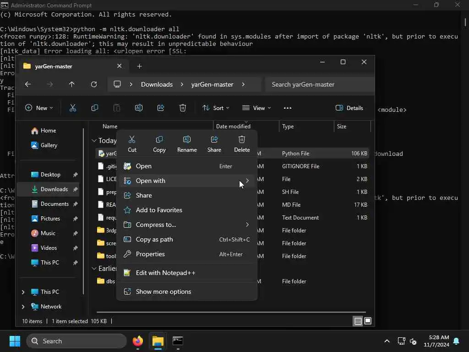Open the Sort dropdown
The image size is (469, 352).
coord(216,108)
